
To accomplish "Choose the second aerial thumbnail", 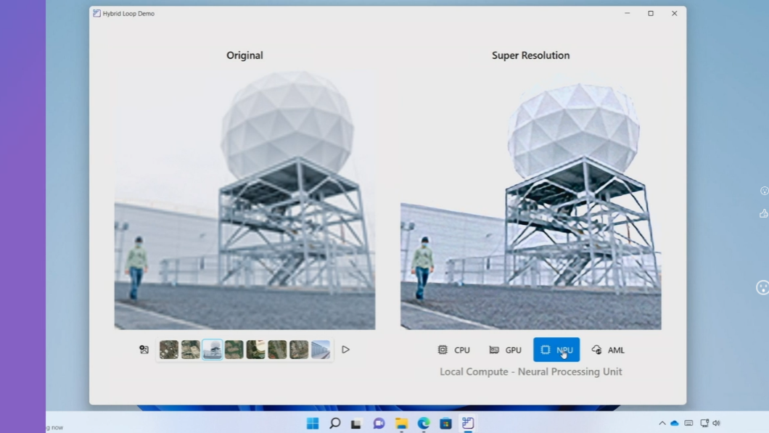I will pos(191,350).
